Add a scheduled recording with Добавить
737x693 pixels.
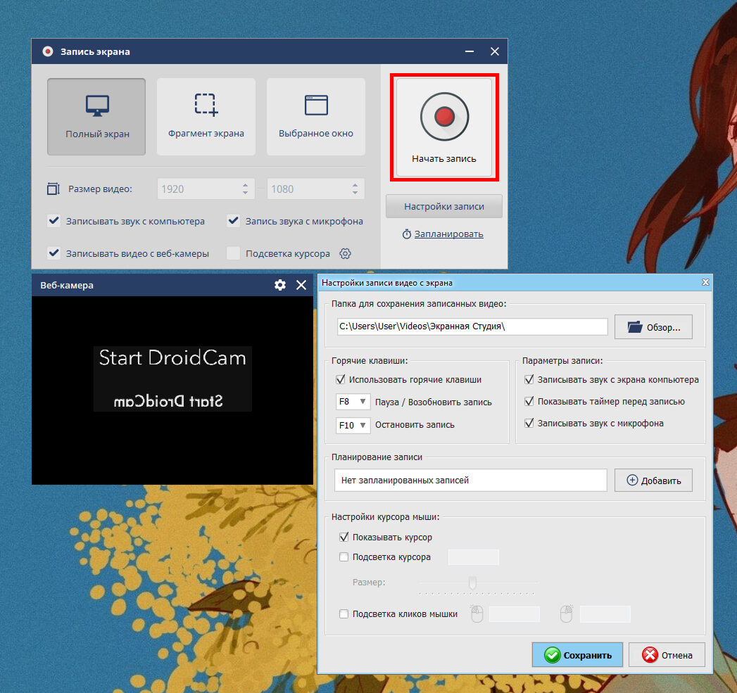pos(653,481)
